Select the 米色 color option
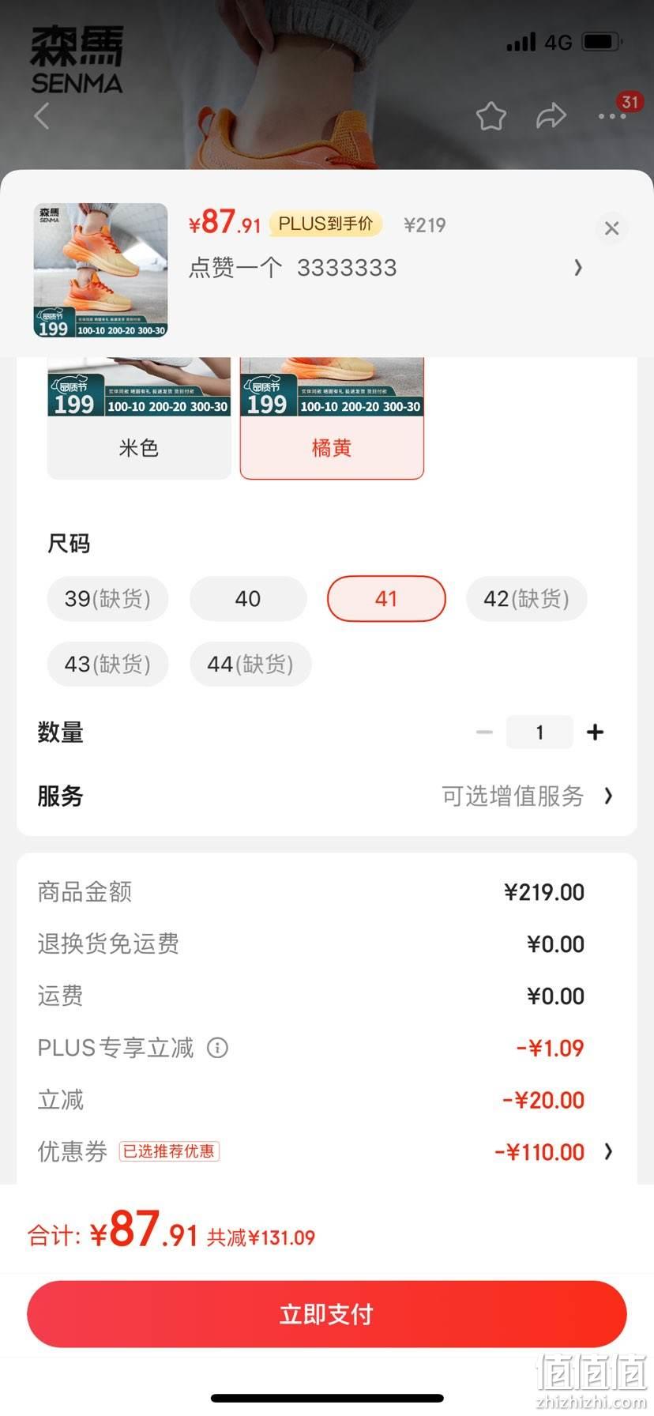Screen dimensions: 654x1416 [139, 418]
